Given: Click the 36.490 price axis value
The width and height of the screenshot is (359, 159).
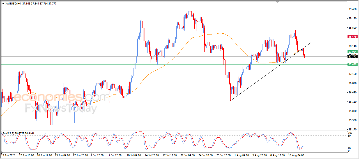Looking at the screenshot, I should coord(353,93).
